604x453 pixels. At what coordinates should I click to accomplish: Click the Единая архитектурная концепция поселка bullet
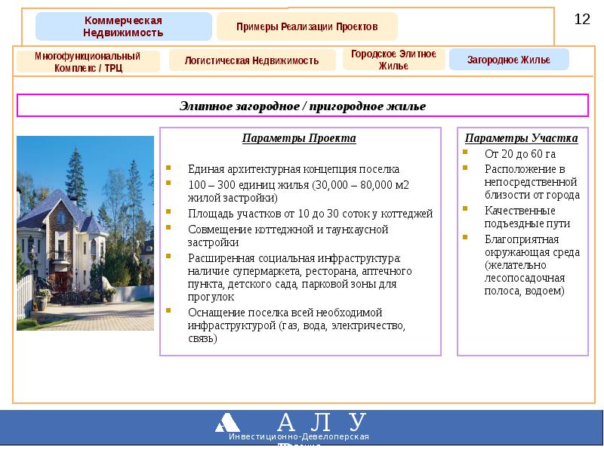click(x=294, y=169)
